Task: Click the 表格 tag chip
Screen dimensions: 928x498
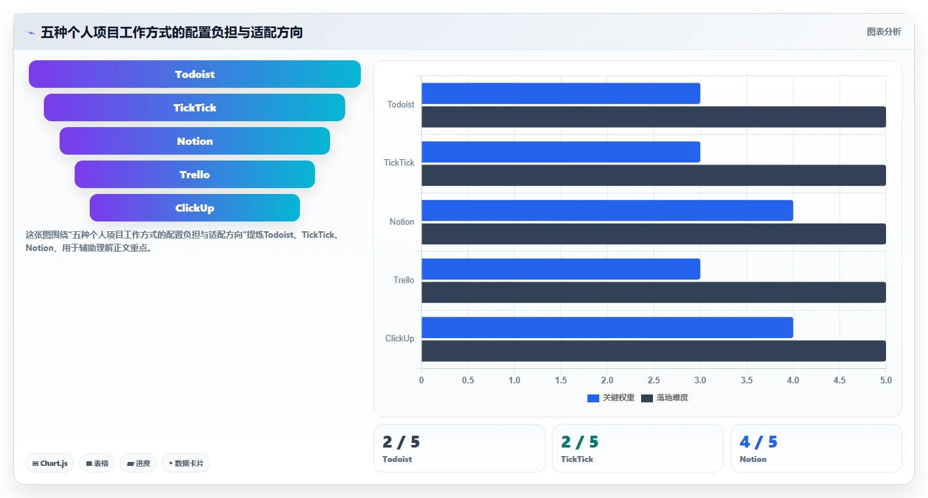Action: [x=97, y=463]
